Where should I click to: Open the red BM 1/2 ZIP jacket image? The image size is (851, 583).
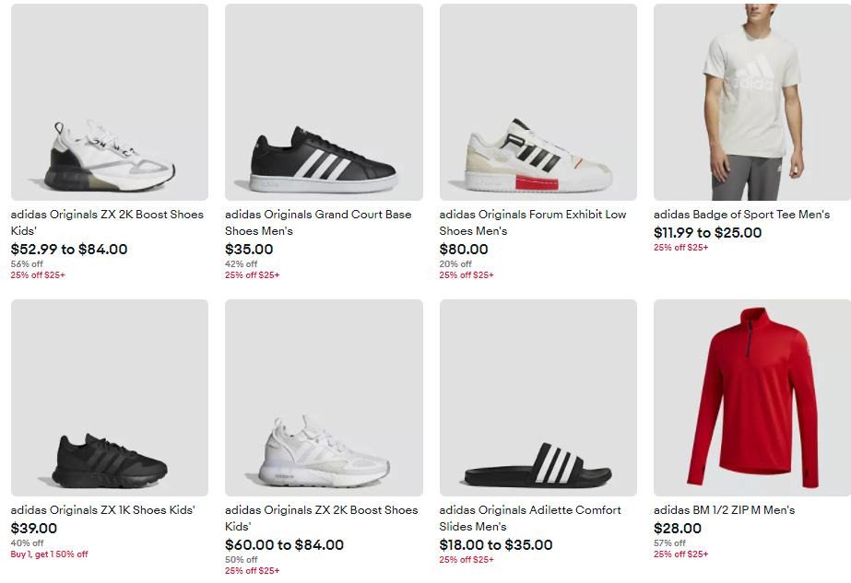[x=751, y=398]
